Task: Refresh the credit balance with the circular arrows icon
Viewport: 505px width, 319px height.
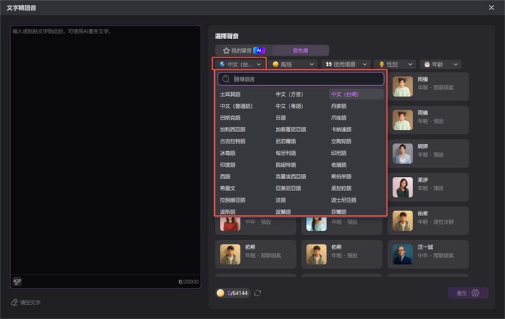Action: (x=257, y=293)
